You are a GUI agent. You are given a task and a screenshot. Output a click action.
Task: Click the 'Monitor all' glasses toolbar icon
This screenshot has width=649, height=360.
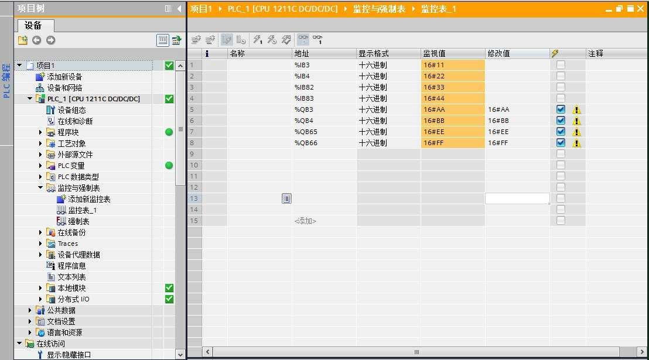303,40
